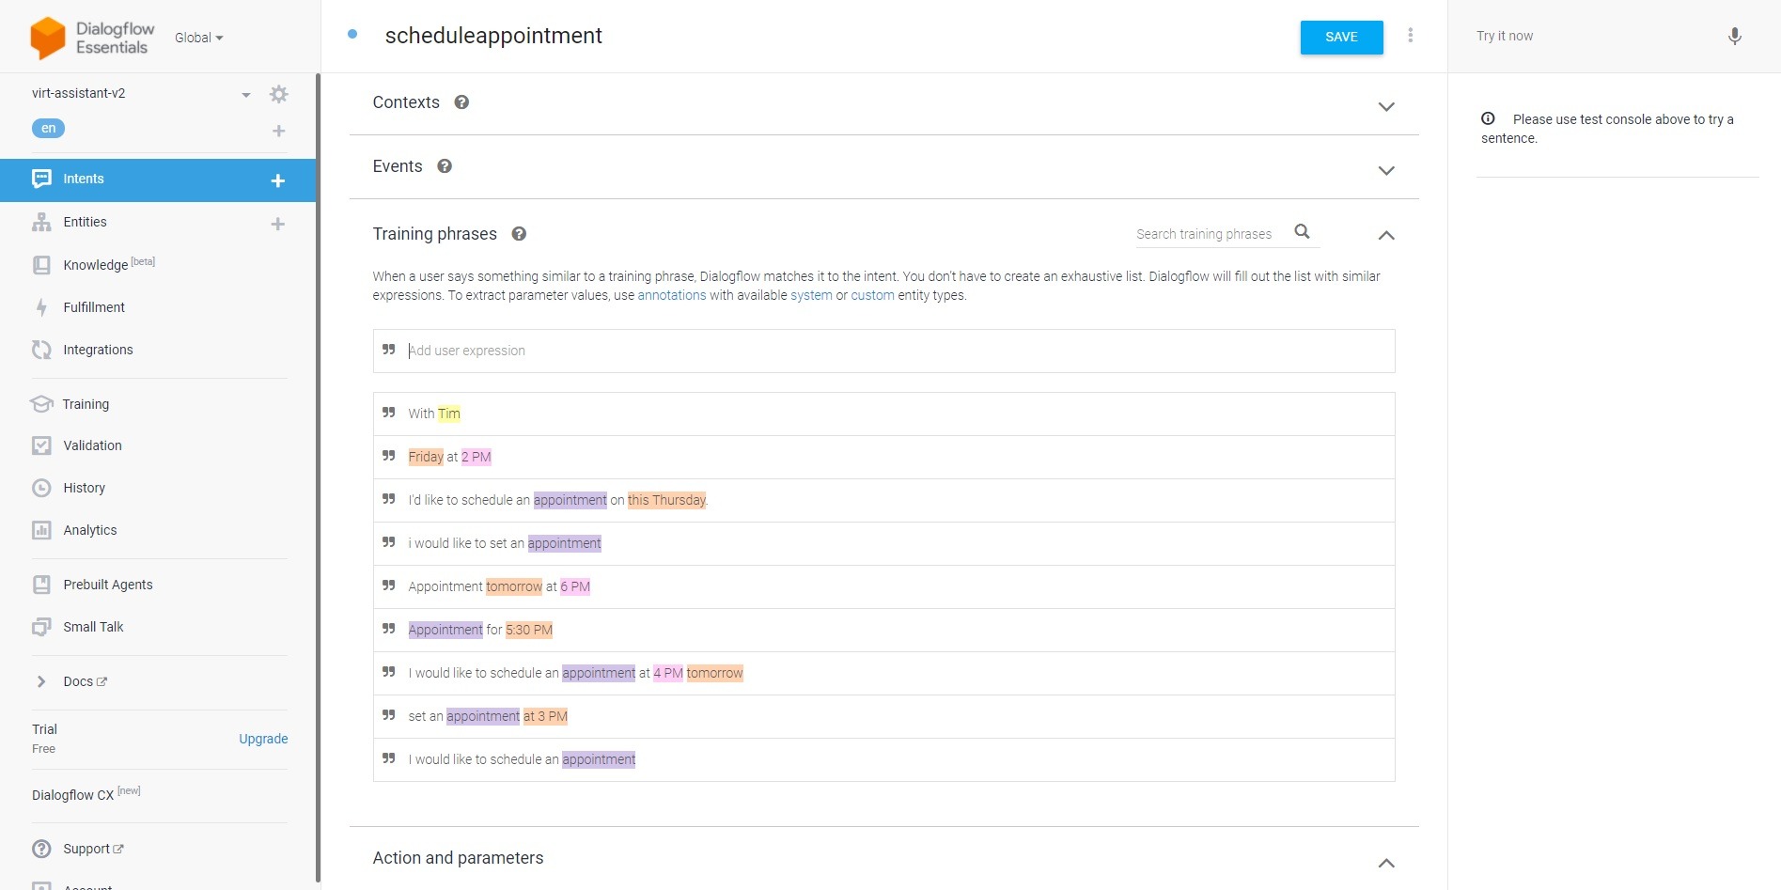
Task: Open Contexts help icon
Action: [461, 102]
